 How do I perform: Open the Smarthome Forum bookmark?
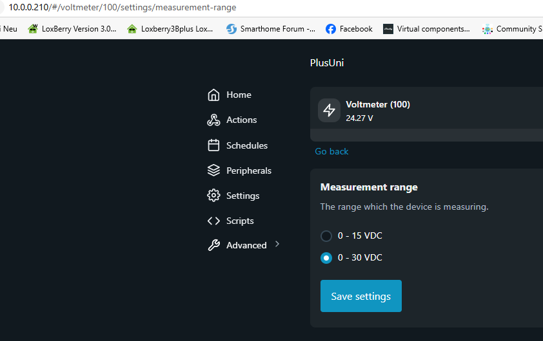tap(271, 29)
